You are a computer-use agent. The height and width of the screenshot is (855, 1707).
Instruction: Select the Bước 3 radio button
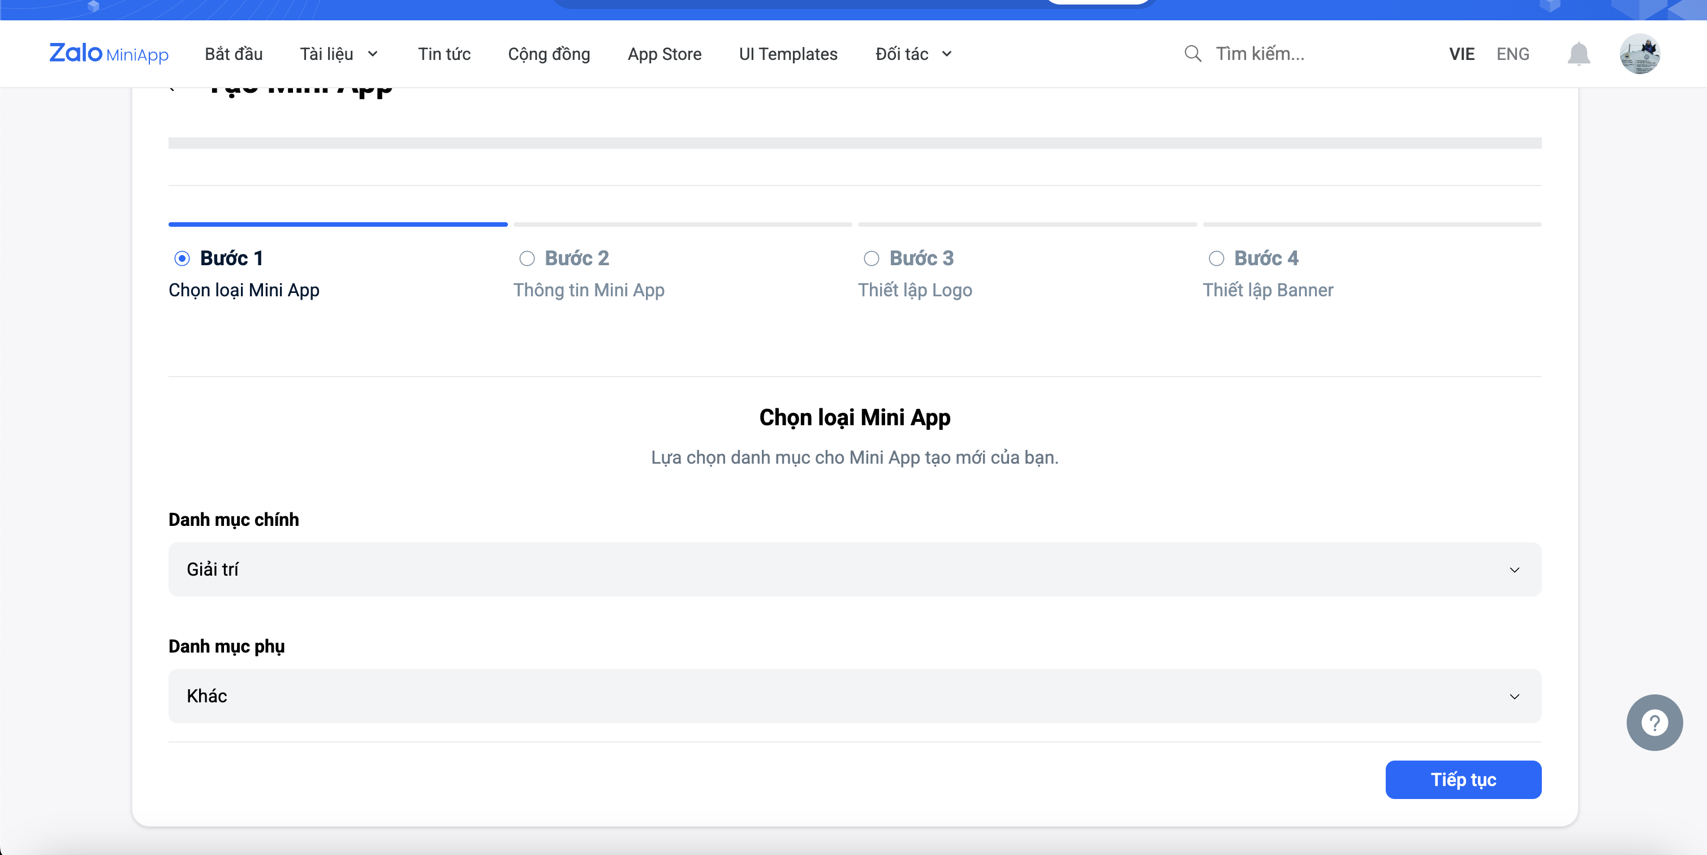coord(872,258)
